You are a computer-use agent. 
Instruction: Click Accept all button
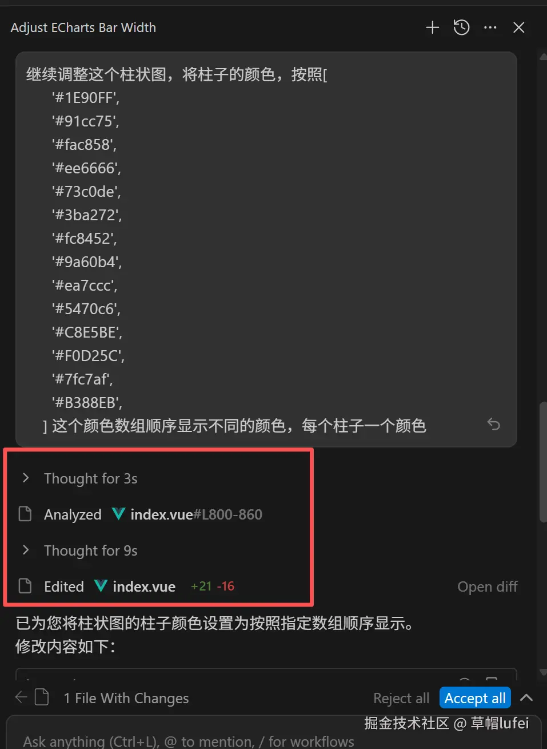[x=475, y=698]
